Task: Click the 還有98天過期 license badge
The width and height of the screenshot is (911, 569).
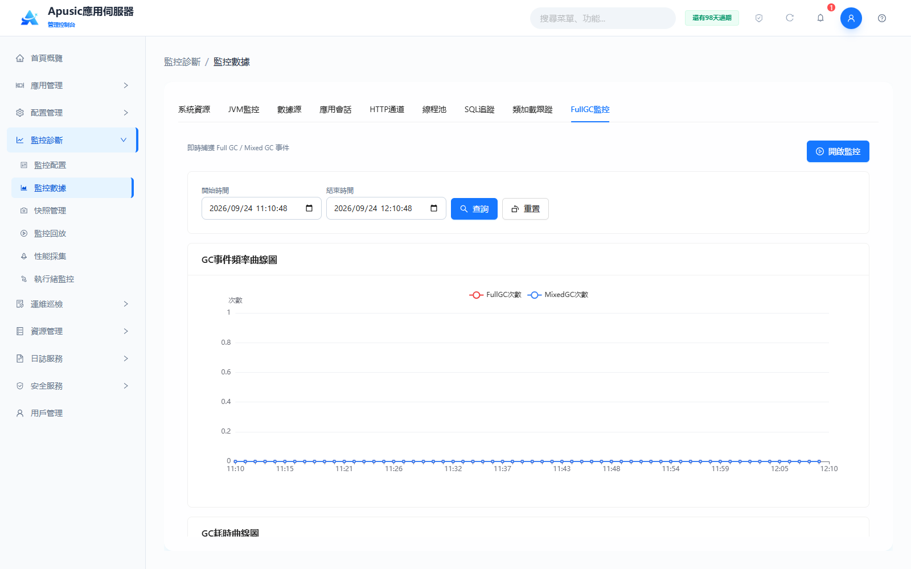Action: [x=712, y=18]
